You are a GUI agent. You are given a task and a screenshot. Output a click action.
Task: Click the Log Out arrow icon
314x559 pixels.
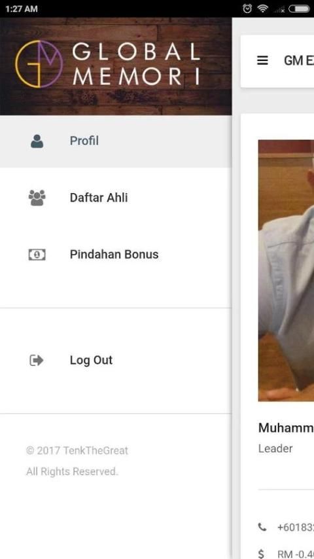coord(37,361)
